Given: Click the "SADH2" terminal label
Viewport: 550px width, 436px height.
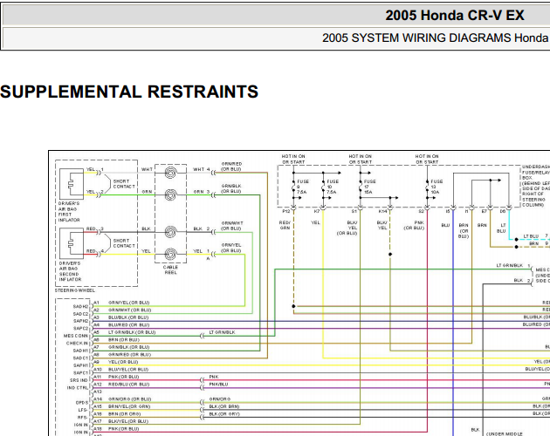Looking at the screenshot, I should 80,306.
